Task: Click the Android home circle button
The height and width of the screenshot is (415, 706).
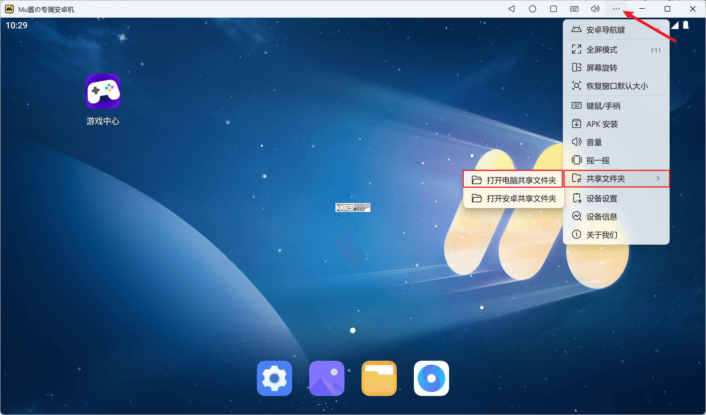Action: click(533, 9)
